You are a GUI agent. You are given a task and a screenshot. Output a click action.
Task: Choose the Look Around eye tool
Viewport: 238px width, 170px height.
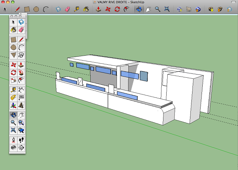coord(13,148)
